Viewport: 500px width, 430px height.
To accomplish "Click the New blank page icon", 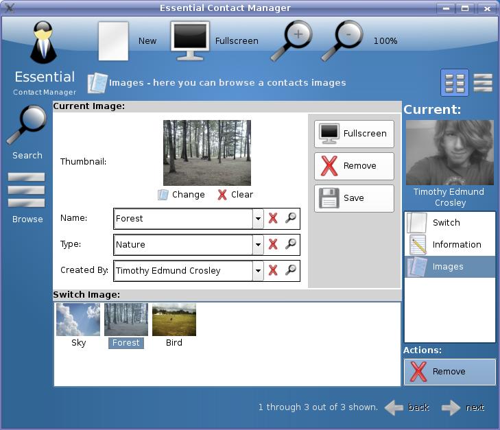I will click(x=113, y=41).
